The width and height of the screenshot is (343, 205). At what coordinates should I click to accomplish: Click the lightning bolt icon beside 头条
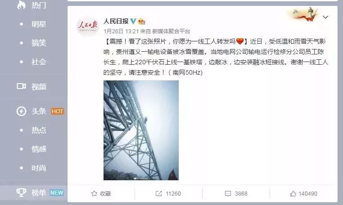point(21,111)
